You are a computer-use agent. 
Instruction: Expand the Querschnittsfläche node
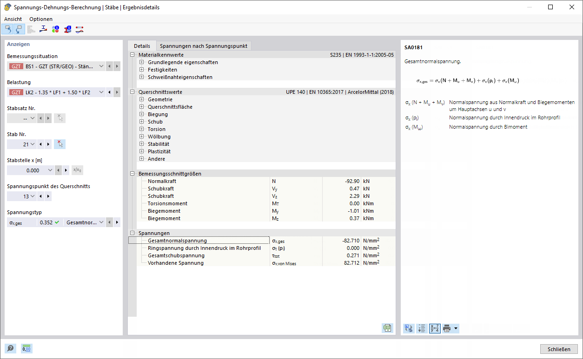pyautogui.click(x=141, y=107)
